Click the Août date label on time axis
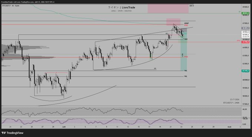The width and height of the screenshot is (252, 137). 229,127
